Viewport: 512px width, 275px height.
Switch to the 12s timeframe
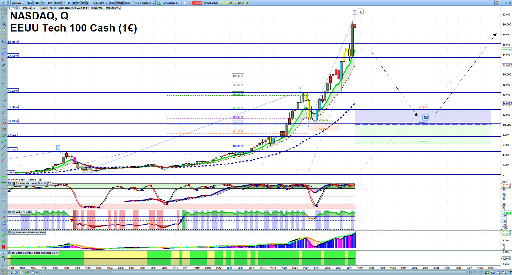pos(29,3)
